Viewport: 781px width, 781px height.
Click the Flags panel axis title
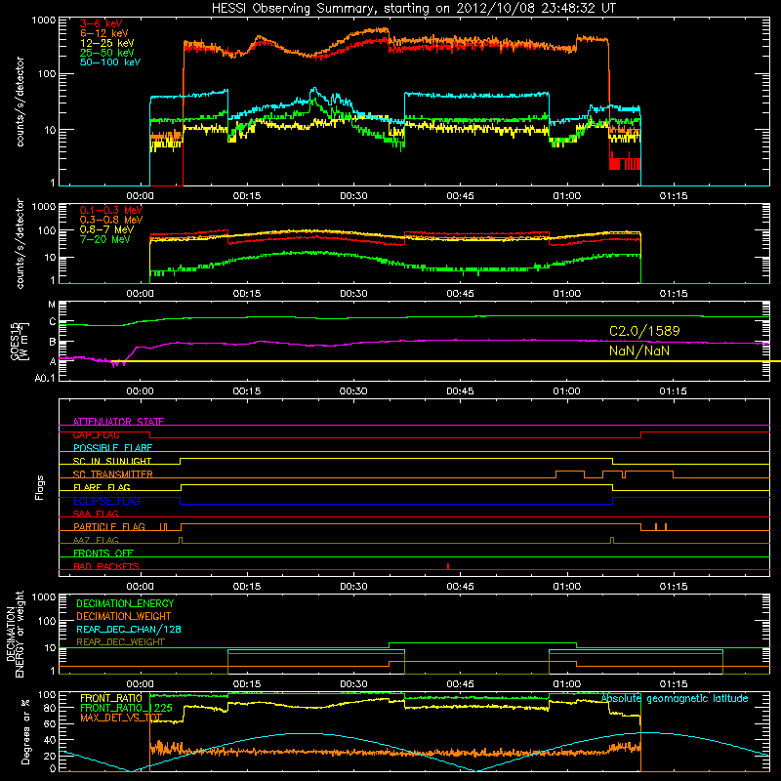tap(39, 487)
